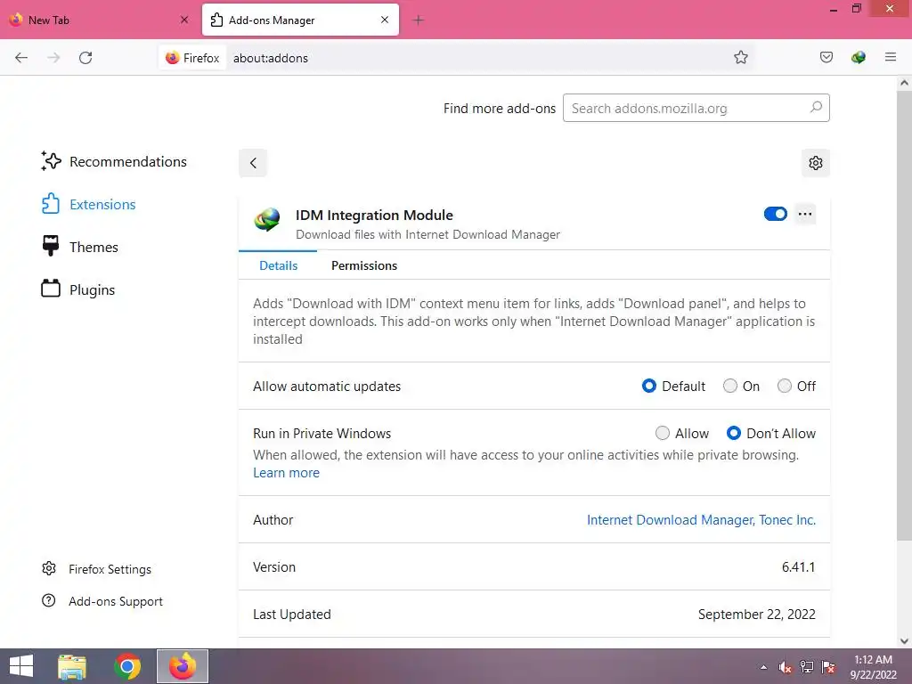
Task: Open the Plugins section
Action: (x=78, y=289)
